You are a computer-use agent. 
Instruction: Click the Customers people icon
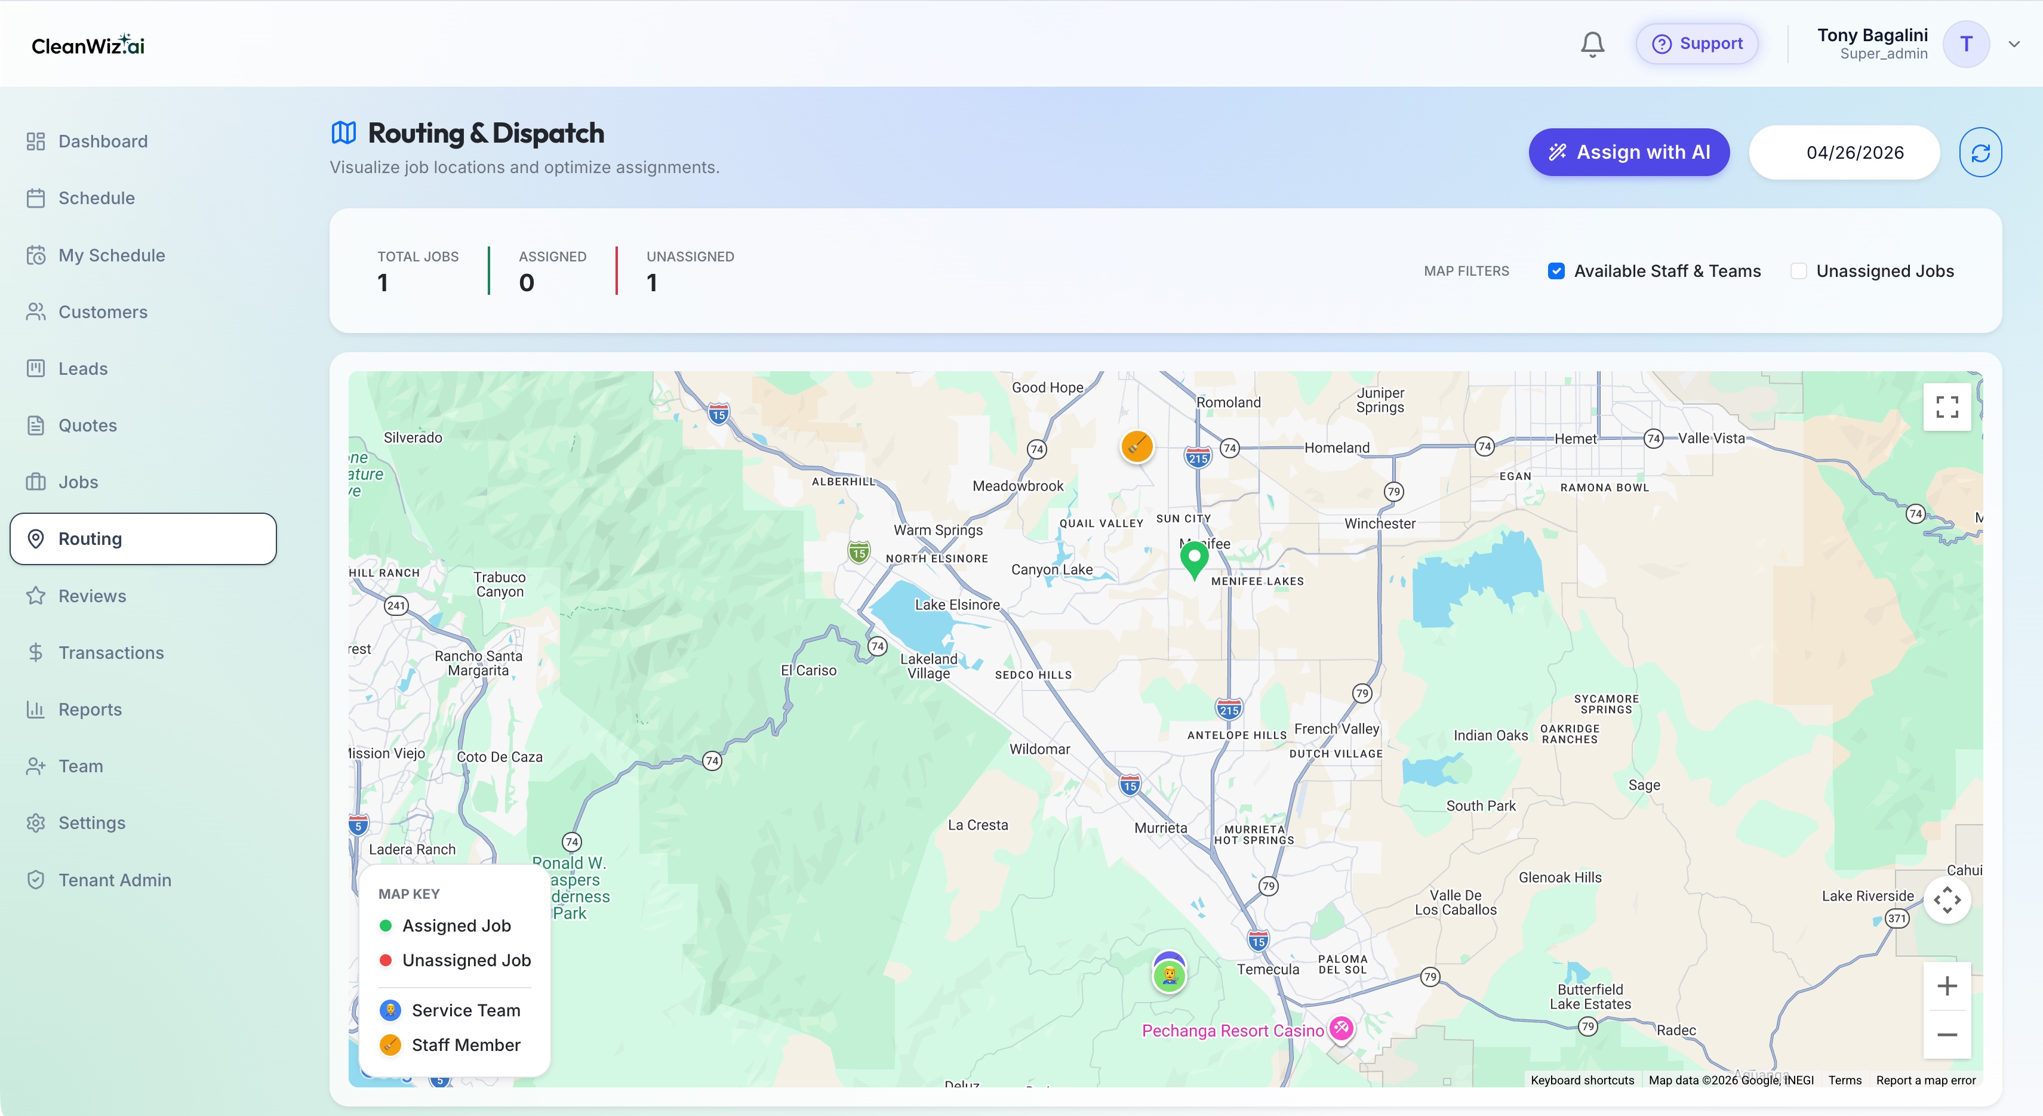36,312
